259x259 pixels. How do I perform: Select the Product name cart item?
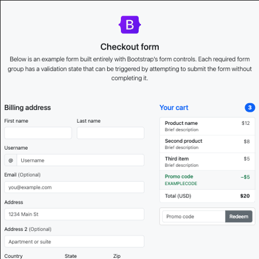(207, 126)
